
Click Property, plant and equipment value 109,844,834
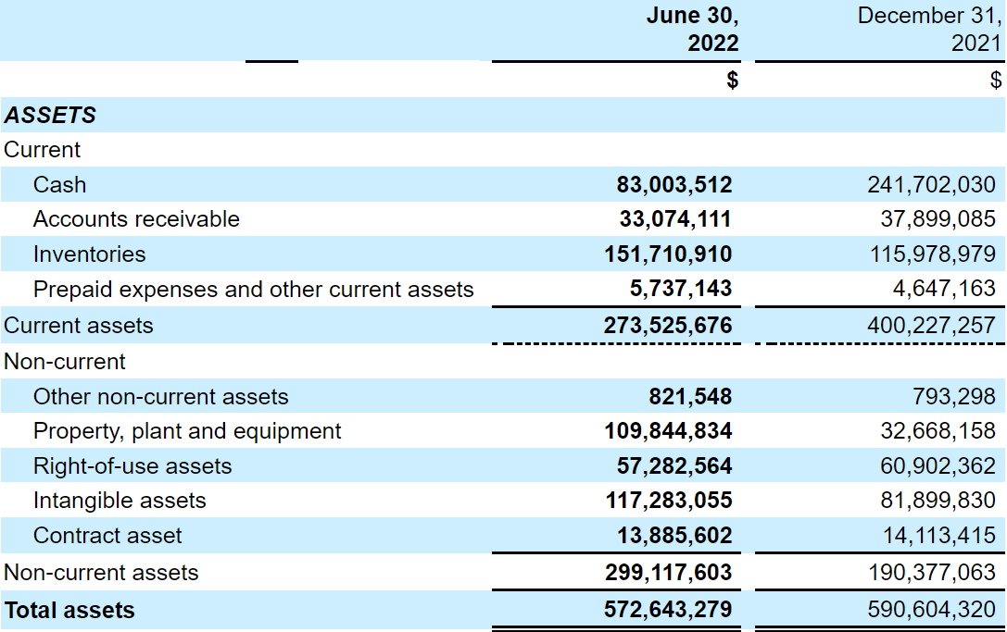(668, 431)
